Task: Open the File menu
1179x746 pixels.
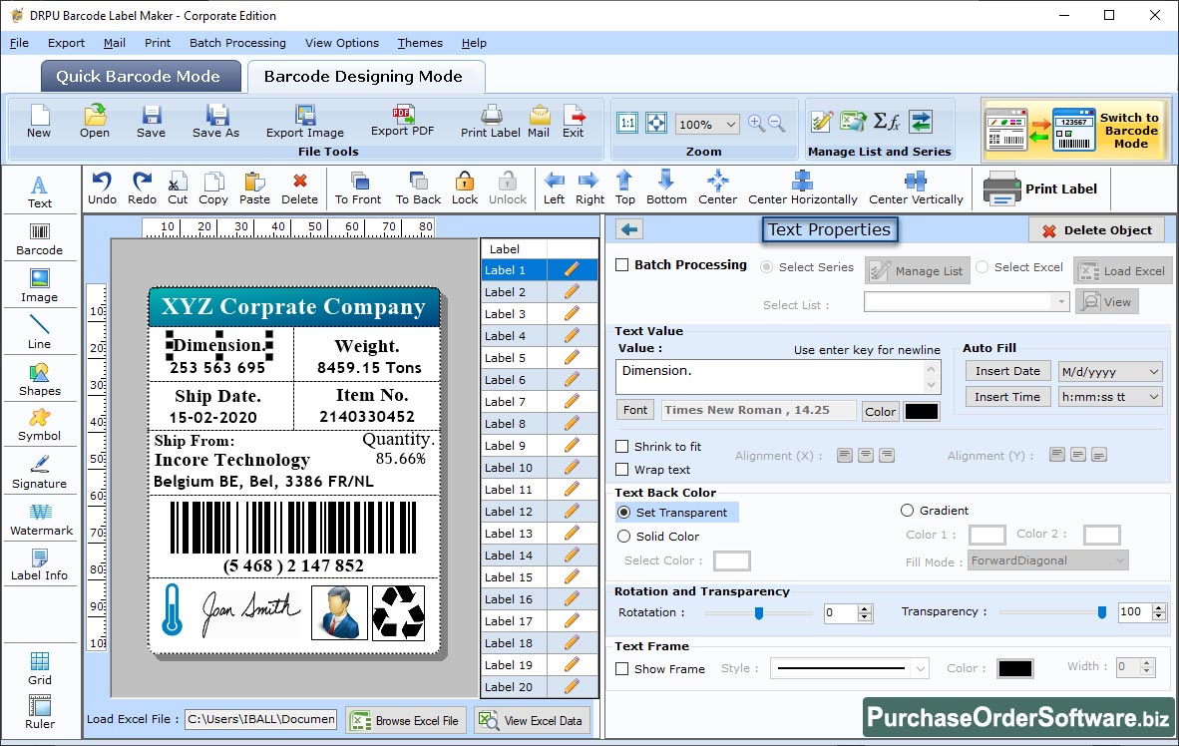Action: (19, 43)
